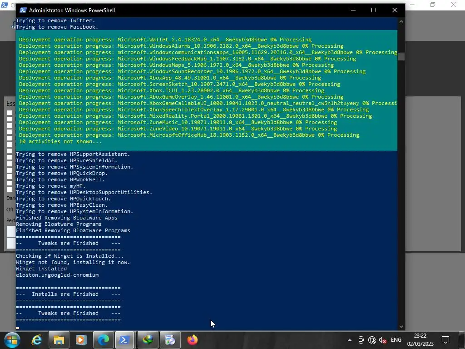
Task: Click 'Trying to remove HPDesktopSupportUtilities.' line
Action: point(84,192)
